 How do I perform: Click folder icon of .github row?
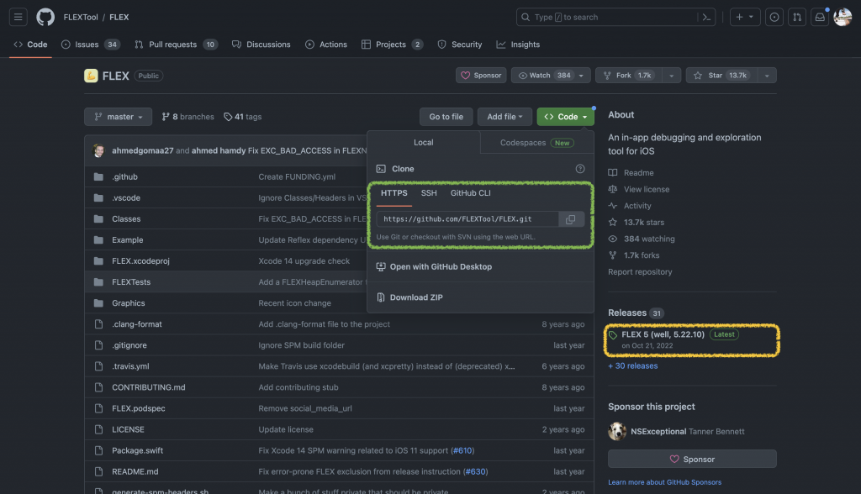(98, 176)
